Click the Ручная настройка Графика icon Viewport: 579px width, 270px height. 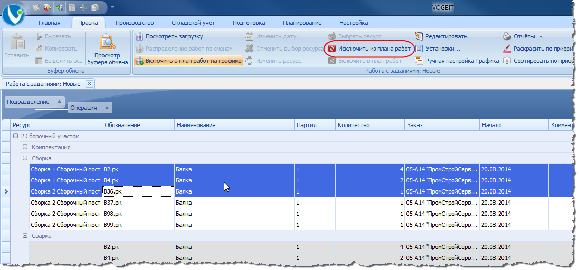419,61
